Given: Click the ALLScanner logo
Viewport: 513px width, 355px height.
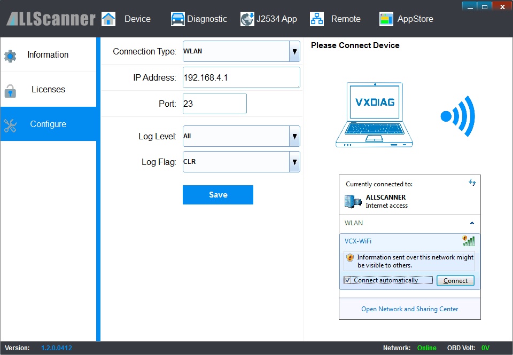Looking at the screenshot, I should click(x=51, y=19).
